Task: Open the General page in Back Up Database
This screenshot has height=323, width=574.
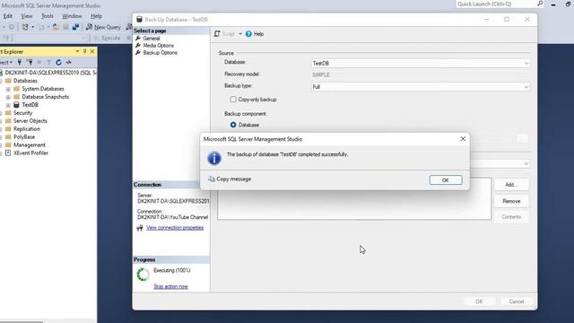Action: [152, 38]
